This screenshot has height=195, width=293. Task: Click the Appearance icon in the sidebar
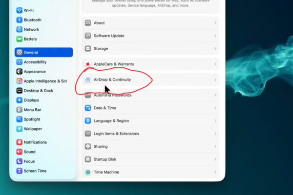(x=19, y=71)
